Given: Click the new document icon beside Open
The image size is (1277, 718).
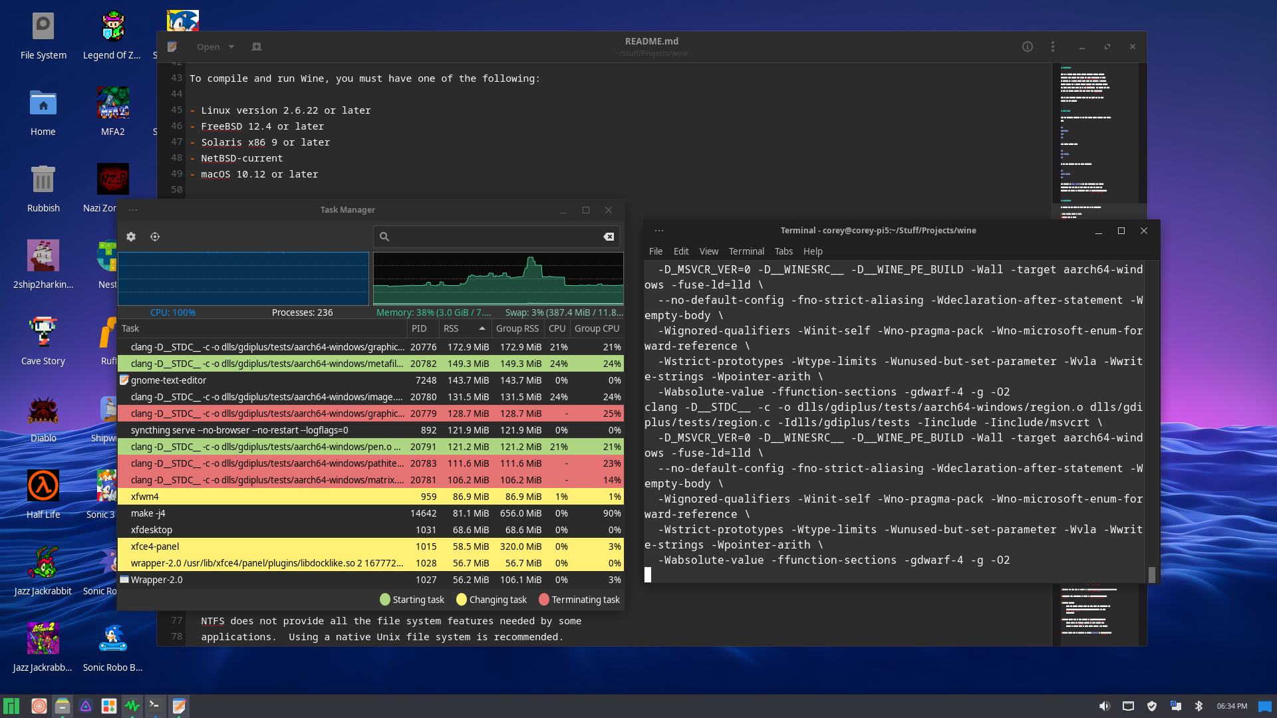Looking at the screenshot, I should (x=257, y=47).
